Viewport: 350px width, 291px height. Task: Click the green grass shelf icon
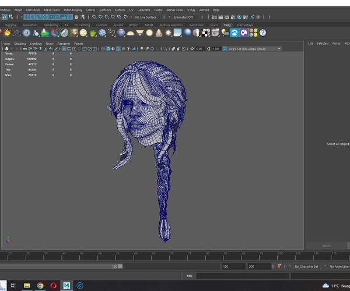[x=93, y=33]
